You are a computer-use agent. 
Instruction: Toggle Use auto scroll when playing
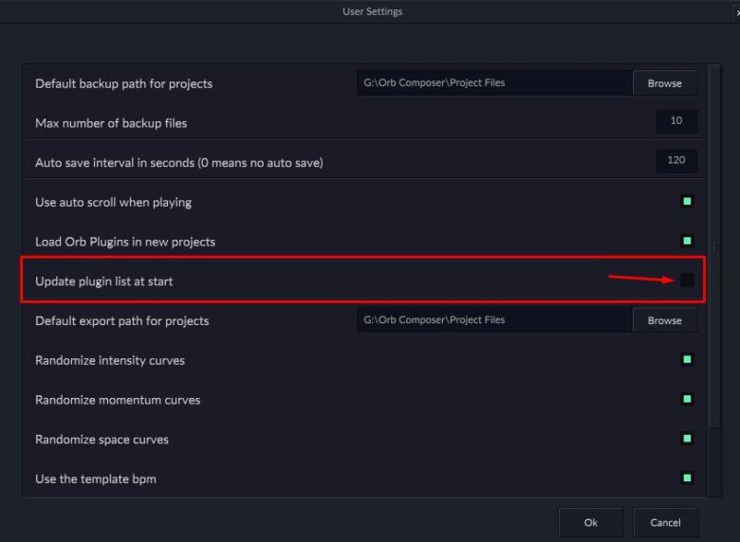[687, 202]
